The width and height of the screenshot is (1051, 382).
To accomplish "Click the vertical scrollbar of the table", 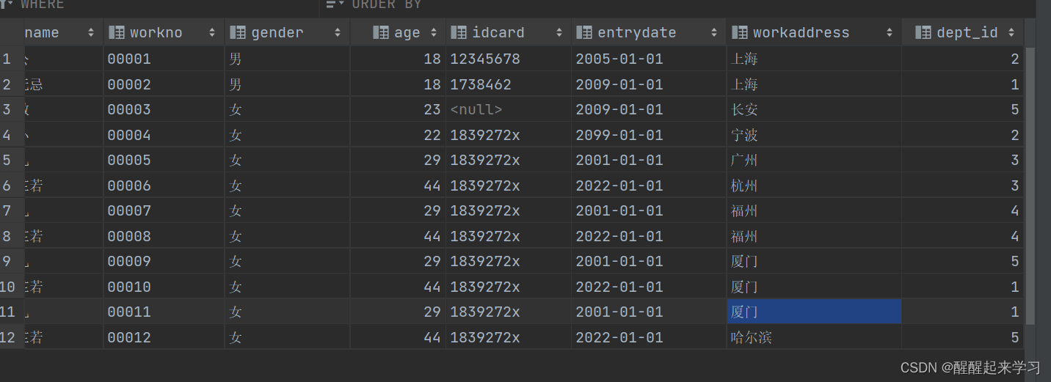I will coord(1030,183).
